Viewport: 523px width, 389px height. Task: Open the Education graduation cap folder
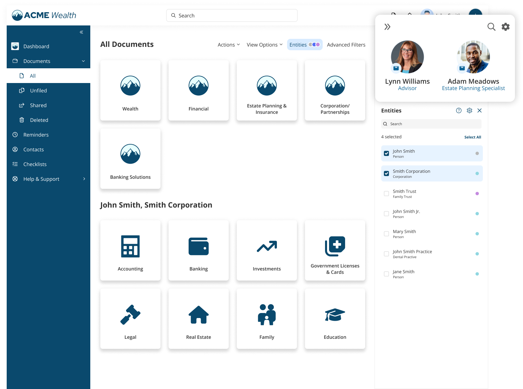[x=335, y=315]
